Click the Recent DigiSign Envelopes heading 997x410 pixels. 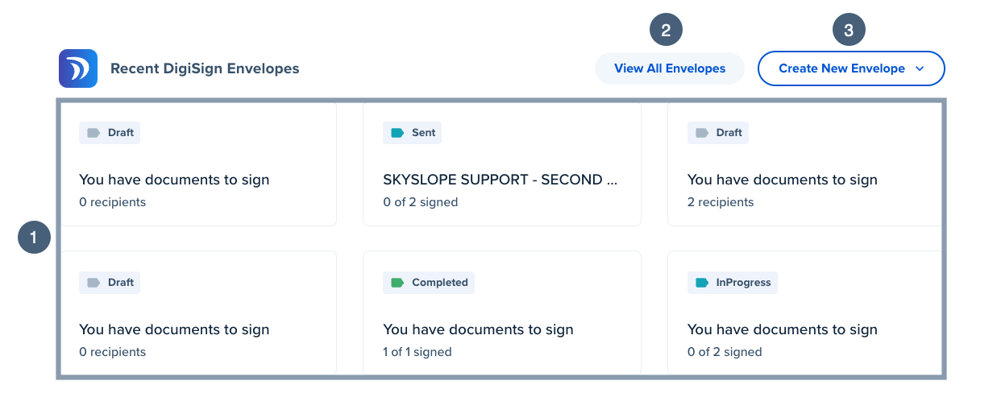click(x=205, y=68)
